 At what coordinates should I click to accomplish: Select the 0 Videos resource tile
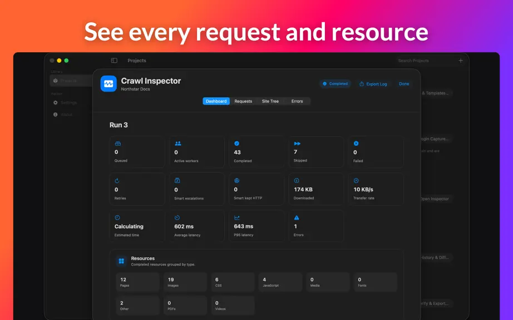(x=233, y=306)
